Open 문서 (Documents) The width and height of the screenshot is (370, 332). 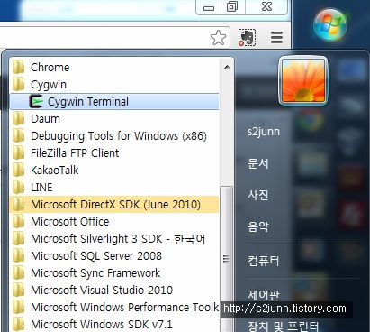click(258, 163)
